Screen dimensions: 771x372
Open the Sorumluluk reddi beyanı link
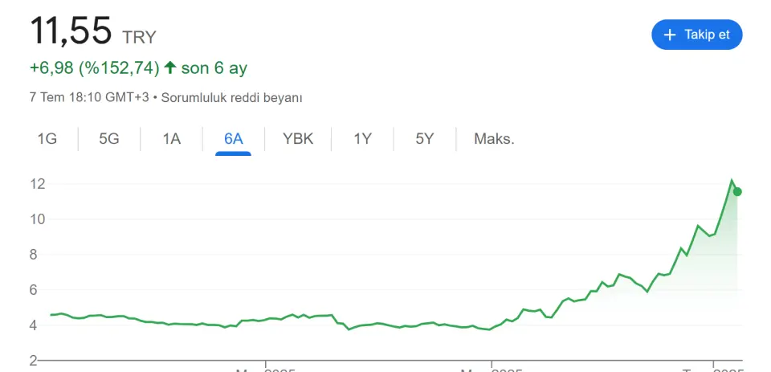click(x=231, y=97)
